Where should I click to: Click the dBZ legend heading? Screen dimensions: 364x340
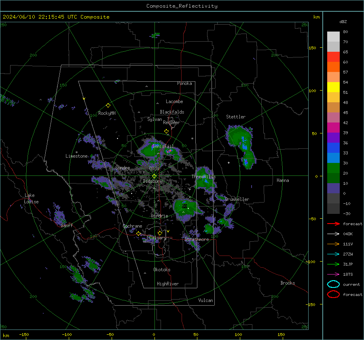343,21
